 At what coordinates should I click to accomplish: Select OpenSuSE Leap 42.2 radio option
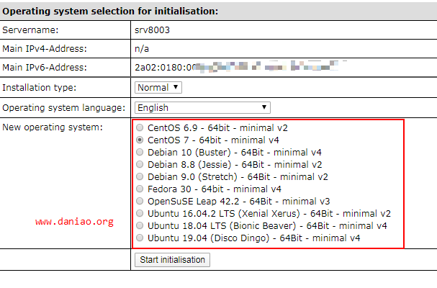[x=140, y=202]
